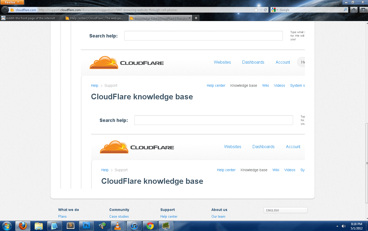This screenshot has height=231, width=368.
Task: Open Account in the nested inner frame's navigation
Action: 293,147
